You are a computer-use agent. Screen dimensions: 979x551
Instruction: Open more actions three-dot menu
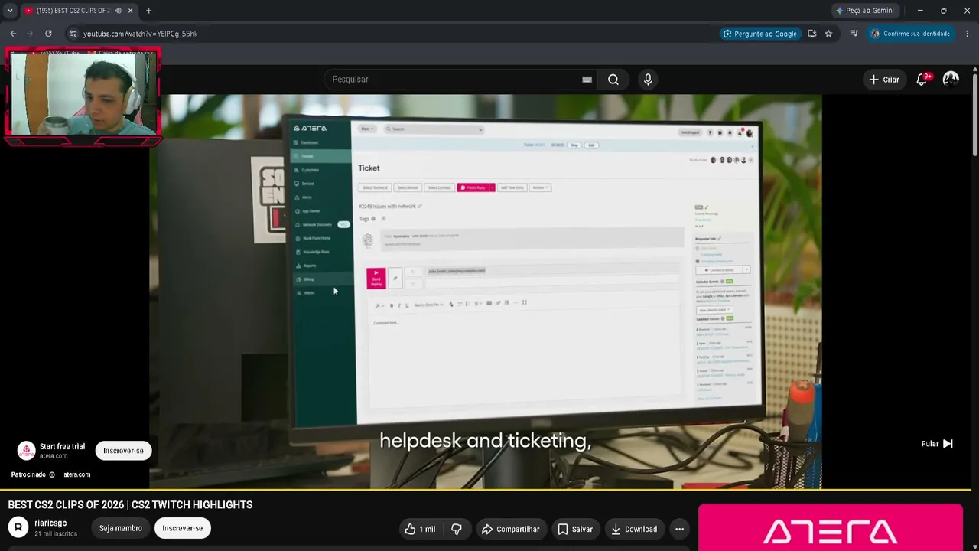[679, 529]
